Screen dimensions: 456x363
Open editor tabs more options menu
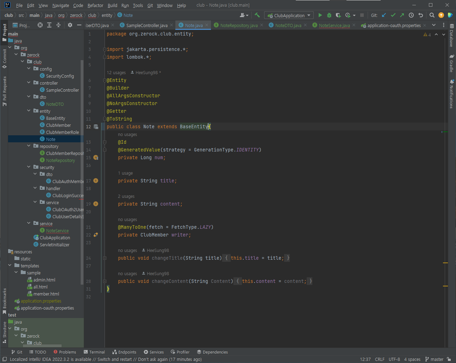click(444, 25)
